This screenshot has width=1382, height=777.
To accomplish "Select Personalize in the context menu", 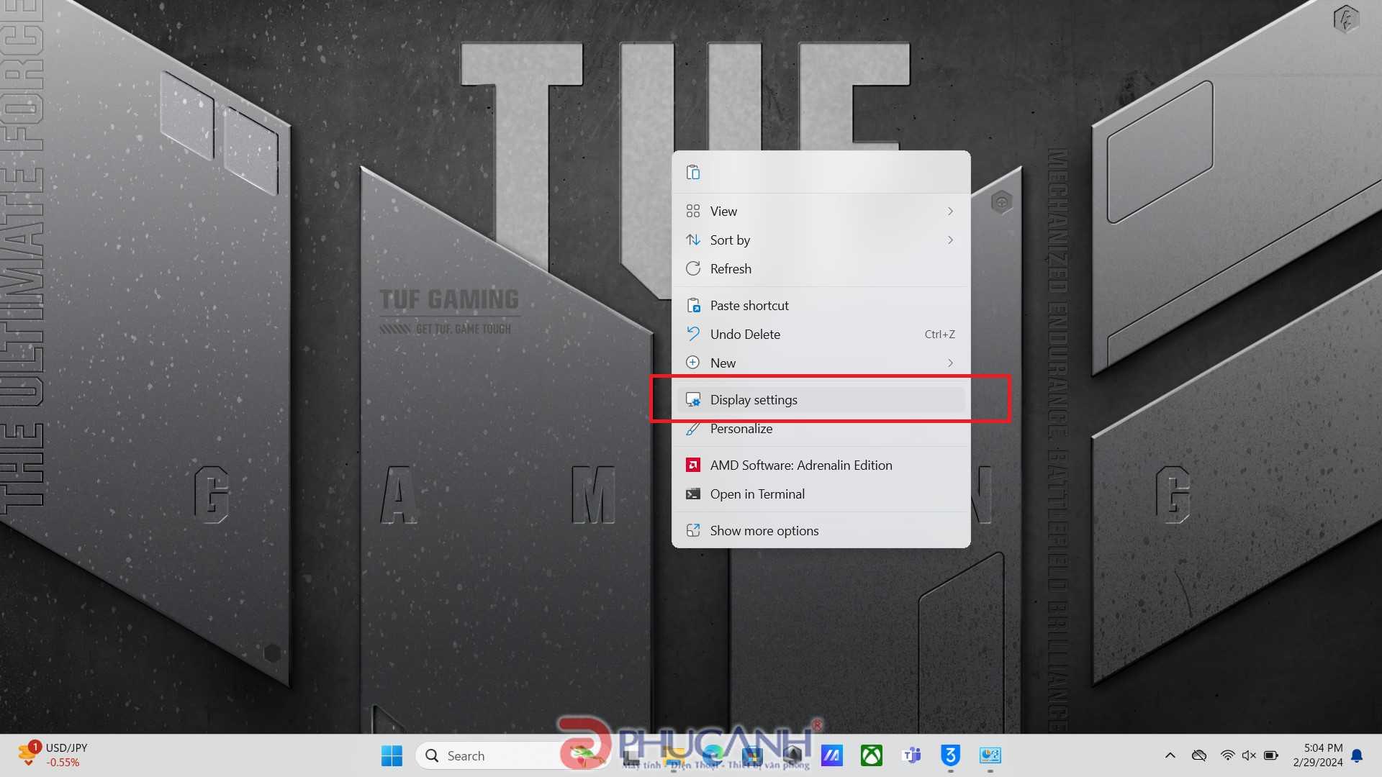I will (x=821, y=429).
